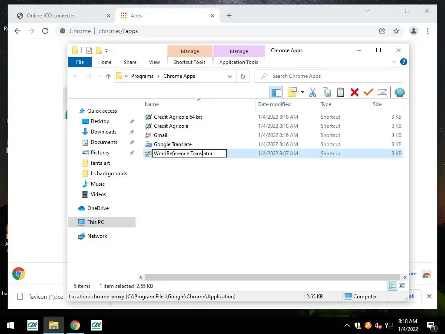Open the envelope-shaped properties icon
Screen dimensions: 445x334
pos(382,92)
